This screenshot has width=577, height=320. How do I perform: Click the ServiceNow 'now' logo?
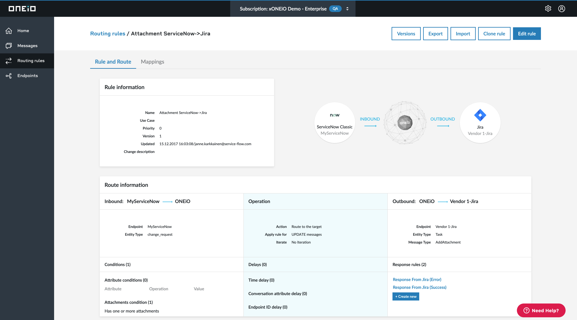pyautogui.click(x=334, y=115)
